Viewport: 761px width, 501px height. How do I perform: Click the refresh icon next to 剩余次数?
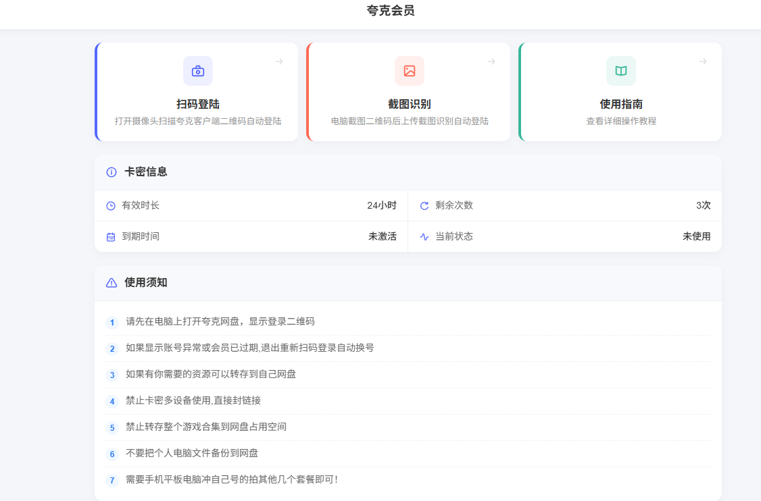pos(424,206)
